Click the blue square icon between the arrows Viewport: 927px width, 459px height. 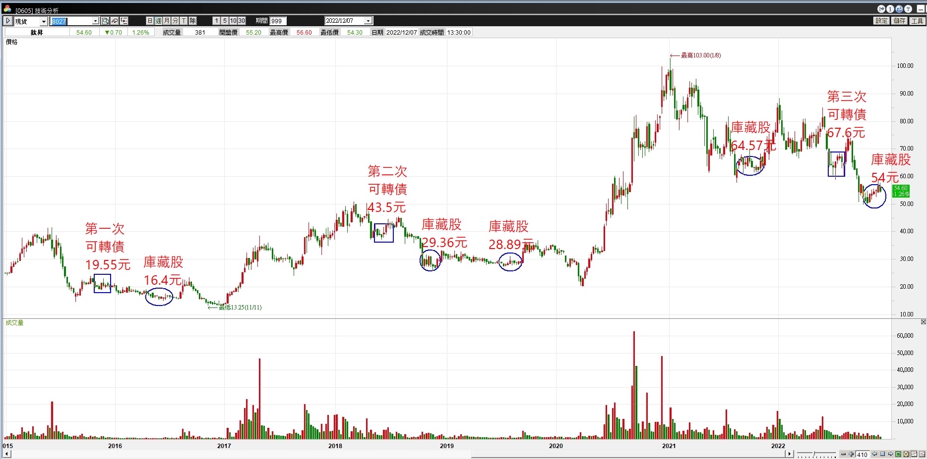882,454
